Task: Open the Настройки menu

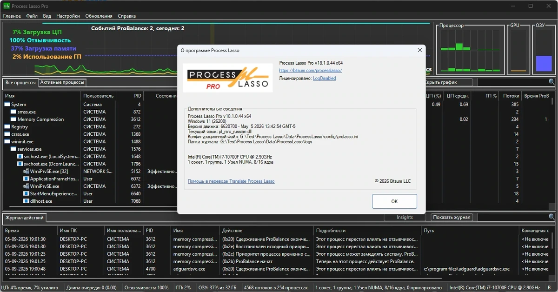Action: point(68,16)
